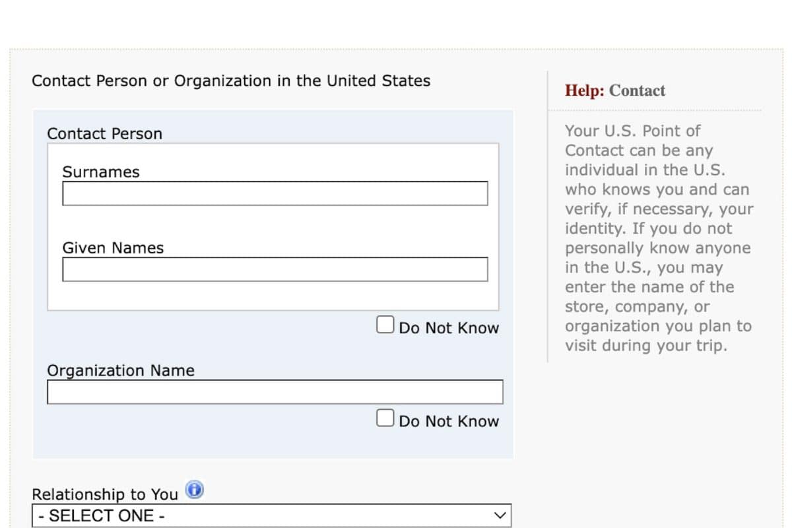Click the Contact Person or Organization section heading
This screenshot has height=528, width=792.
pos(231,81)
